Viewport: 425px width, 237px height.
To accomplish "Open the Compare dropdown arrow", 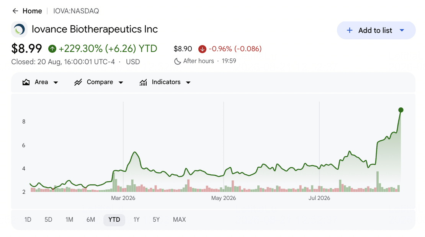I will [121, 83].
